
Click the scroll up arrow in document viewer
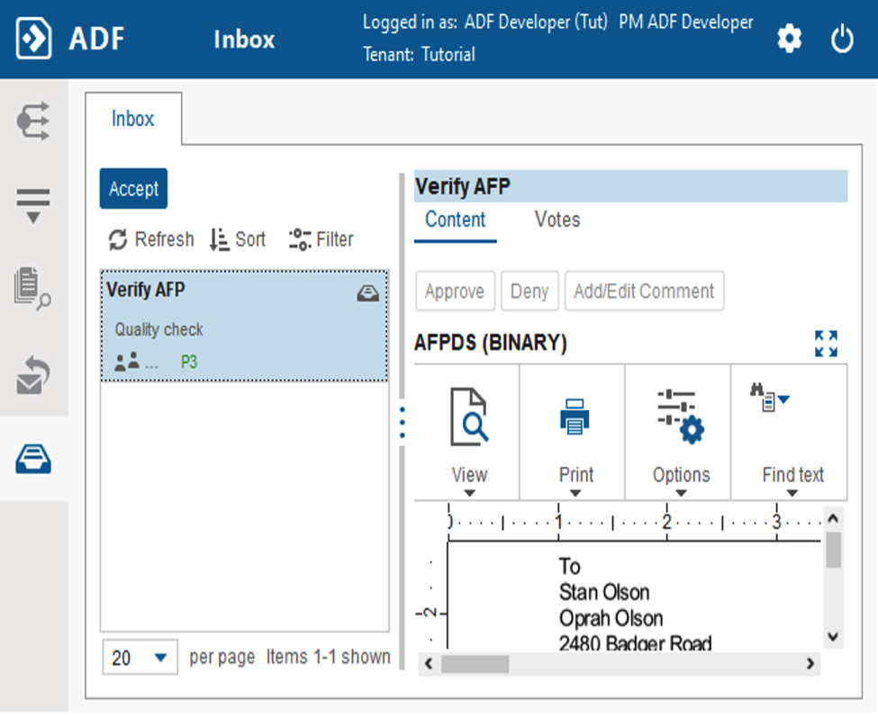833,518
